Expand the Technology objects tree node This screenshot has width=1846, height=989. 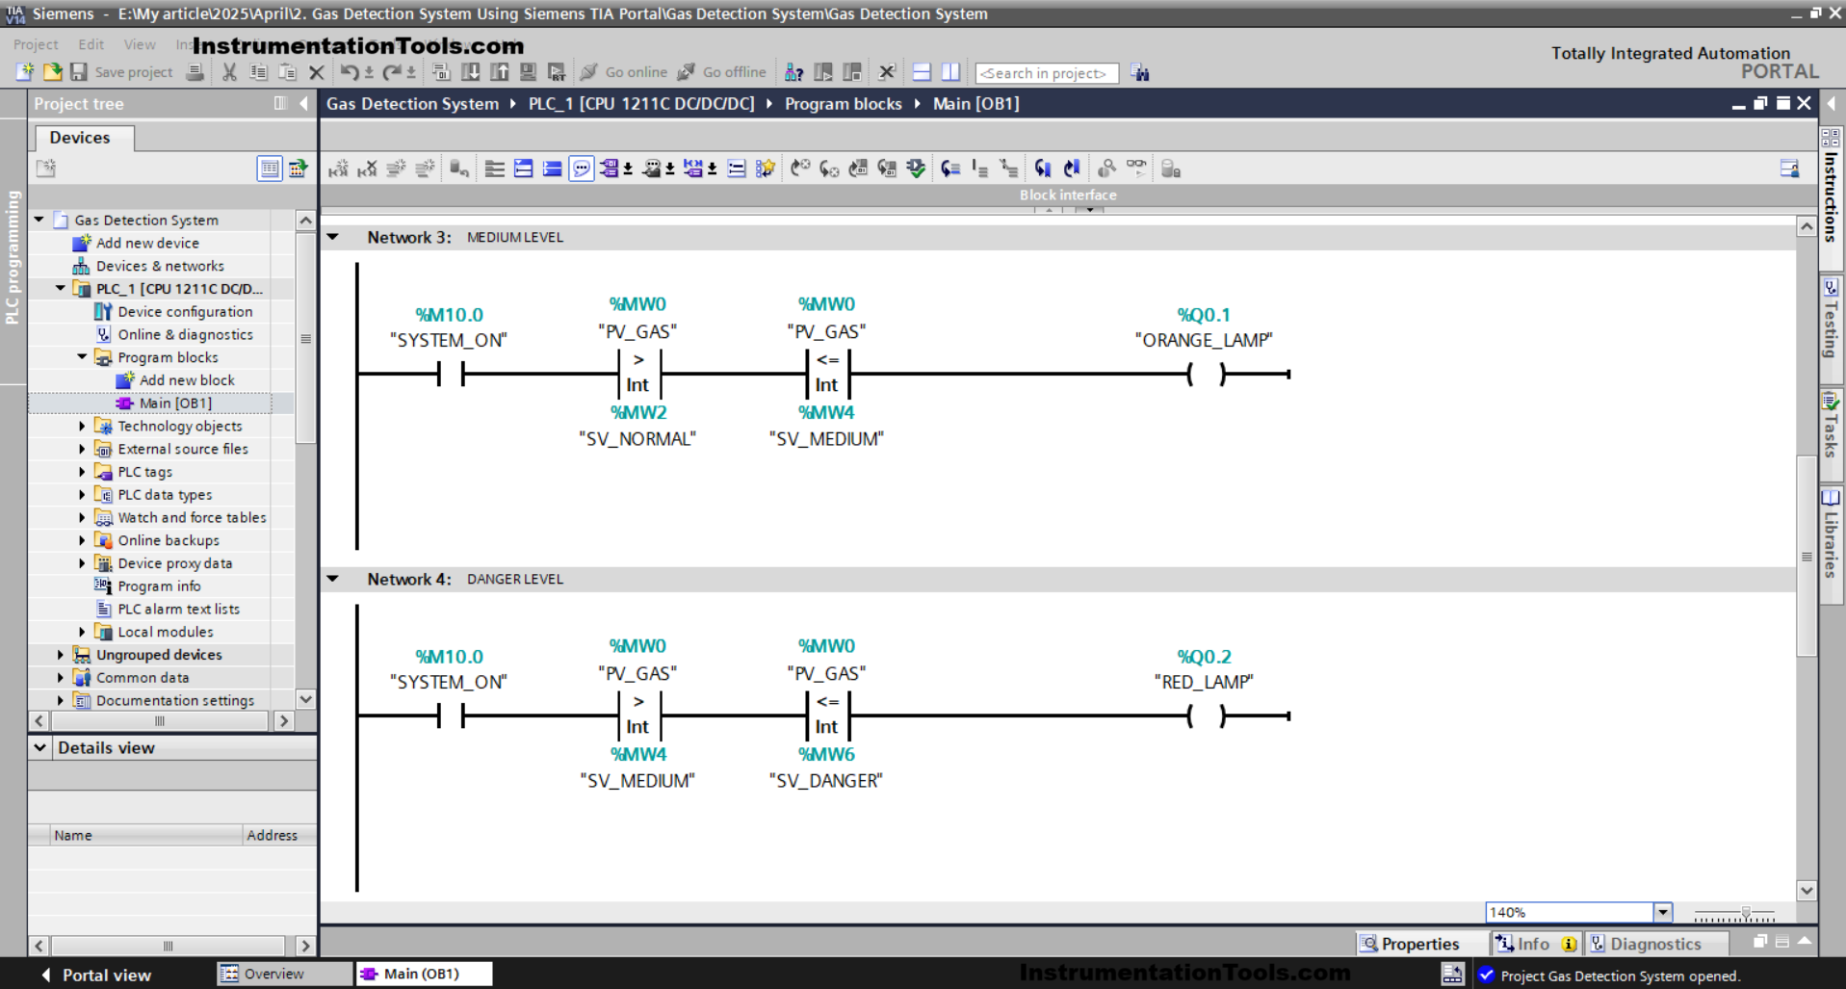coord(82,426)
